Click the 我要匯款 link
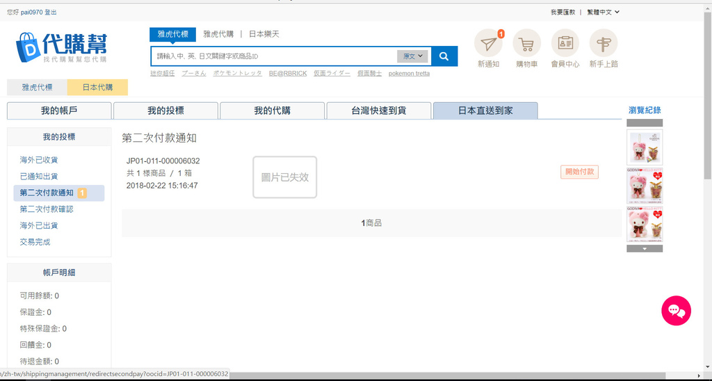 [563, 13]
